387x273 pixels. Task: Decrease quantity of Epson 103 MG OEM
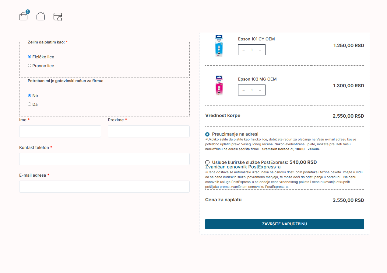[x=244, y=90]
